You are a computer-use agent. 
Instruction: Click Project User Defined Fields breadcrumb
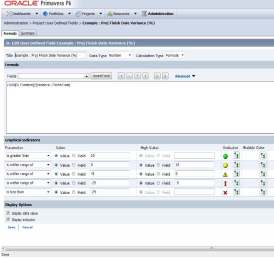(x=55, y=23)
